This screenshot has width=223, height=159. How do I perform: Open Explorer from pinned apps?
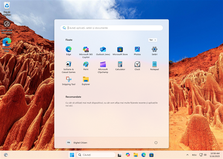click(86, 81)
